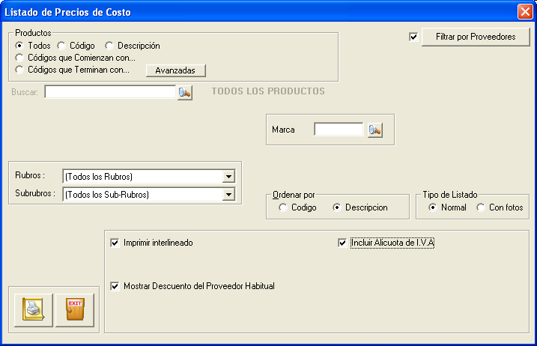The image size is (537, 346).
Task: Select the Código radio button in Productos
Action: click(x=61, y=46)
